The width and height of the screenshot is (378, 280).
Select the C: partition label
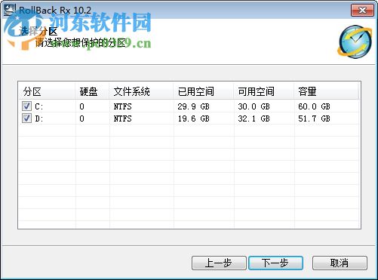(39, 106)
